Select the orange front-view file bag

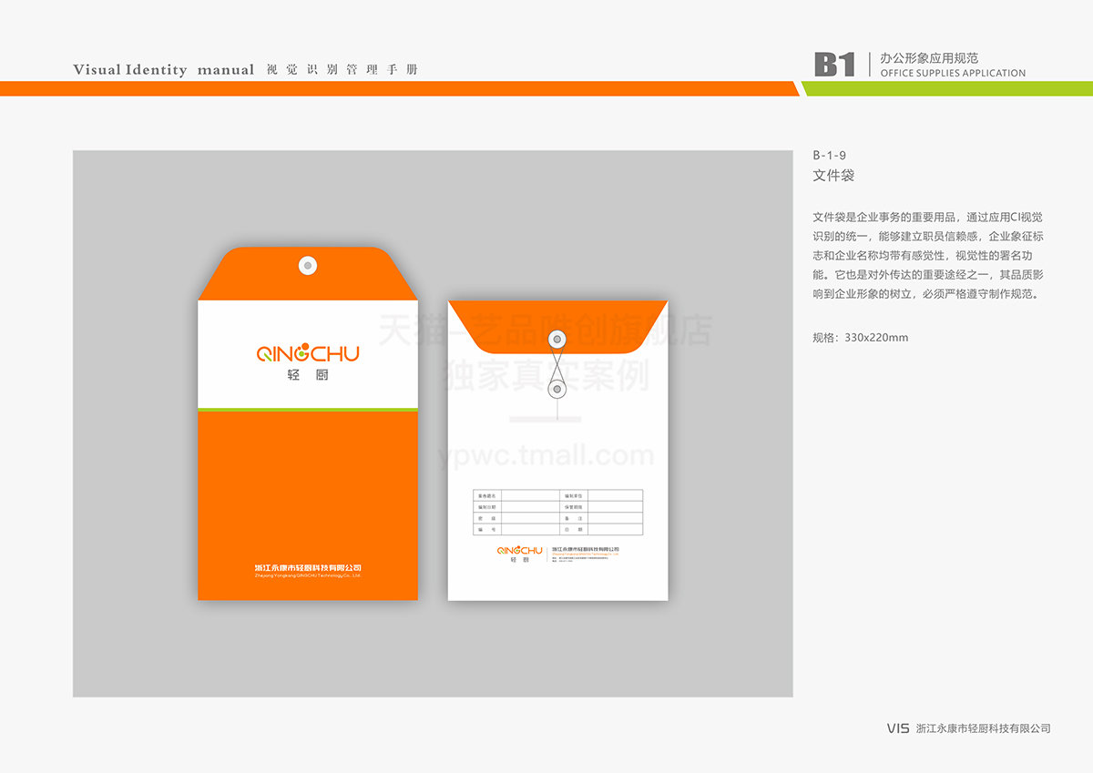(308, 423)
